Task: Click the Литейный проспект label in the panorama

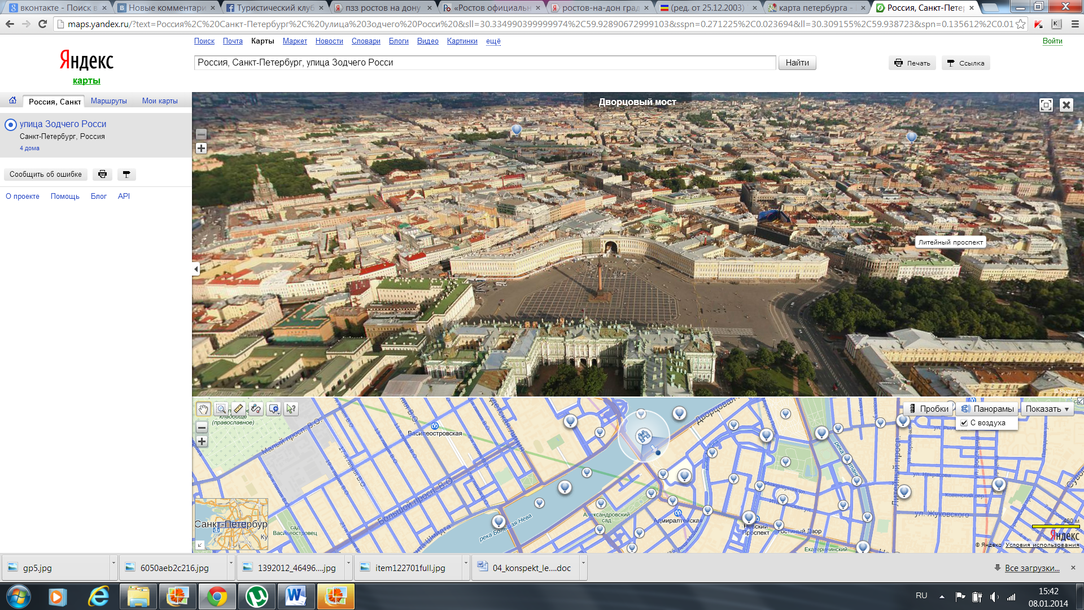Action: (950, 242)
